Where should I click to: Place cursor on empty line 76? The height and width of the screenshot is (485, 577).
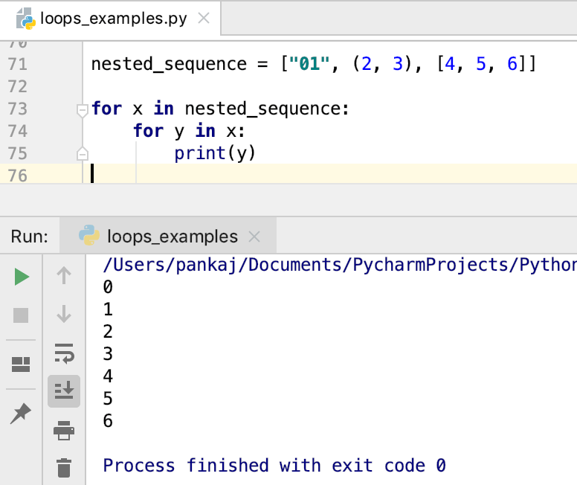(x=329, y=174)
